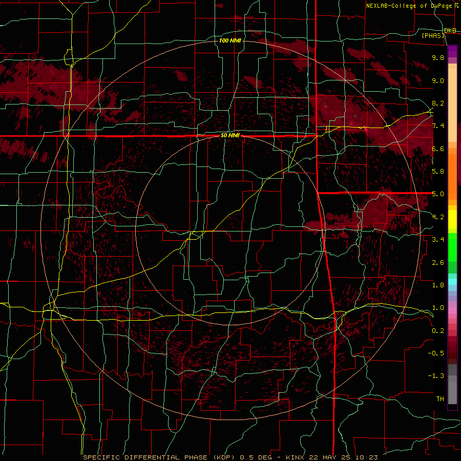Click the 7.4 value on the color scale
This screenshot has height=461, width=461.
click(x=438, y=126)
